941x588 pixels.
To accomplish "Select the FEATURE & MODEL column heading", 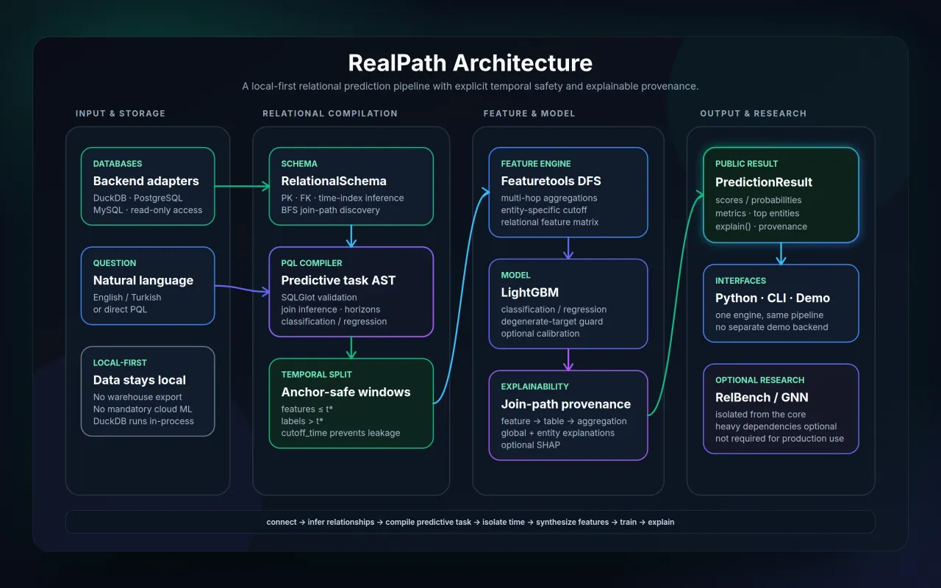I will coord(529,113).
